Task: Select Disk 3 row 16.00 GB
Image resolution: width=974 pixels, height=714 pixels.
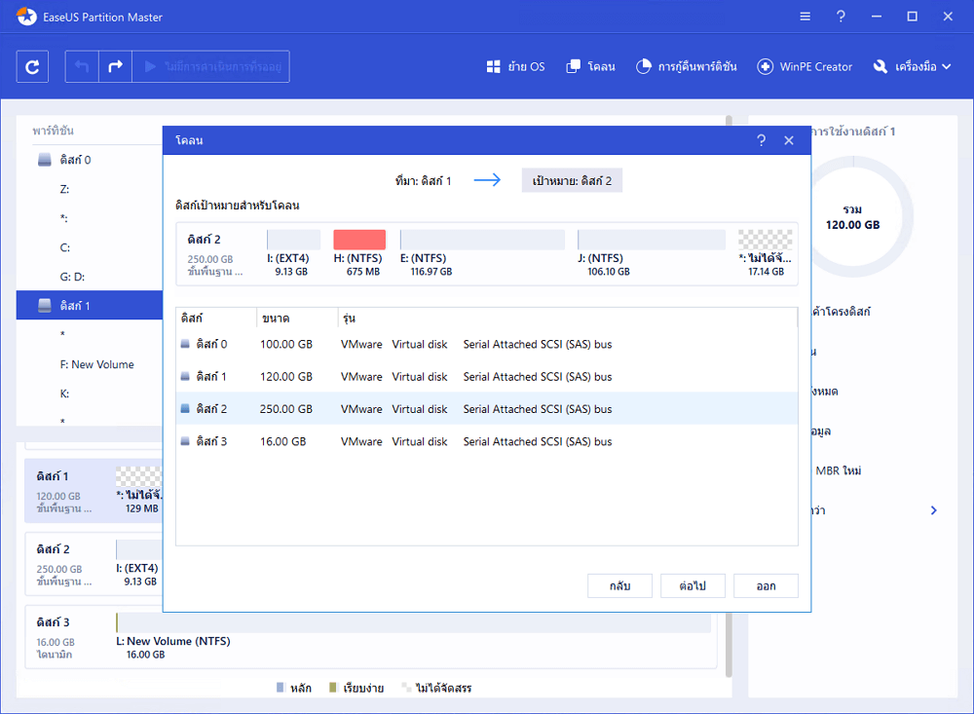Action: coord(487,441)
